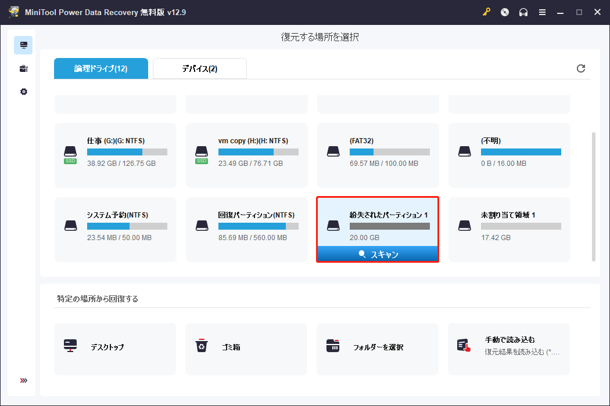Screen dimensions: 610x406
Task: Open the bootable media disc icon
Action: point(505,12)
